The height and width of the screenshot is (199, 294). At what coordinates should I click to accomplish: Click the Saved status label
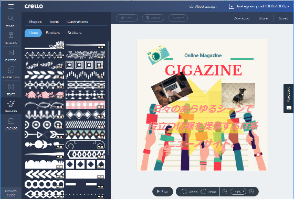click(283, 18)
